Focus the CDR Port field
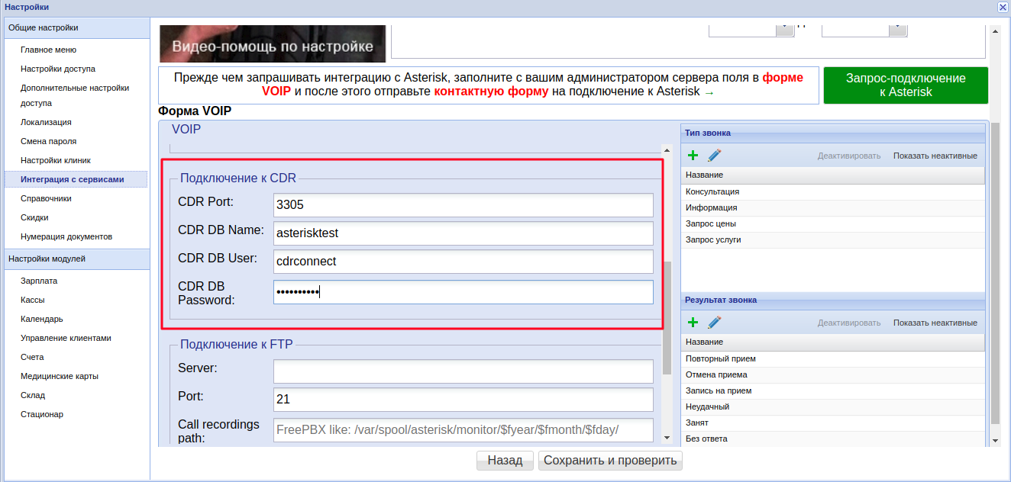 464,205
